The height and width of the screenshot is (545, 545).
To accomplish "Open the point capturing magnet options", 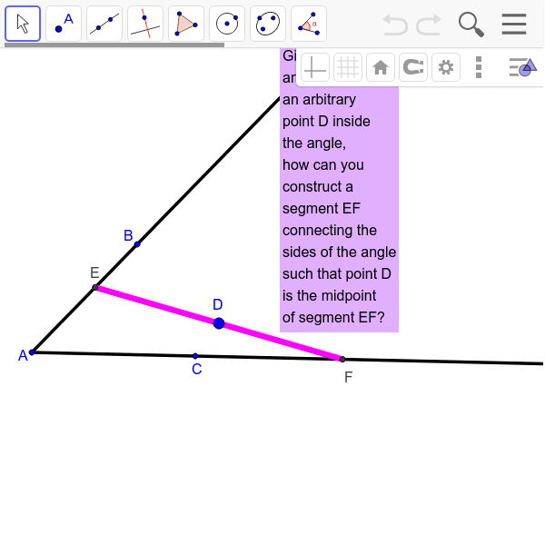I will pos(413,67).
